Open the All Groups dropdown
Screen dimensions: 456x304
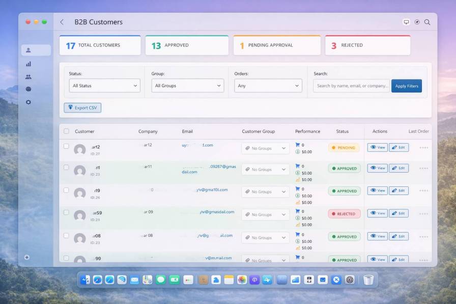[188, 86]
